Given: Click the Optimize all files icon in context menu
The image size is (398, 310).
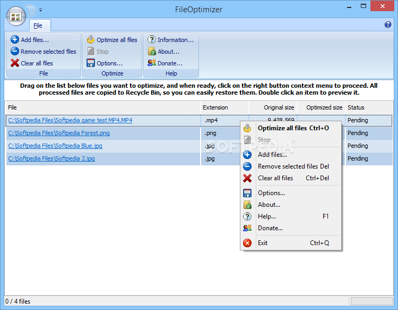Looking at the screenshot, I should [247, 128].
